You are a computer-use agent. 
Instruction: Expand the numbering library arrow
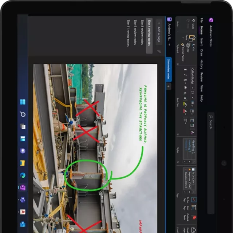point(192,114)
